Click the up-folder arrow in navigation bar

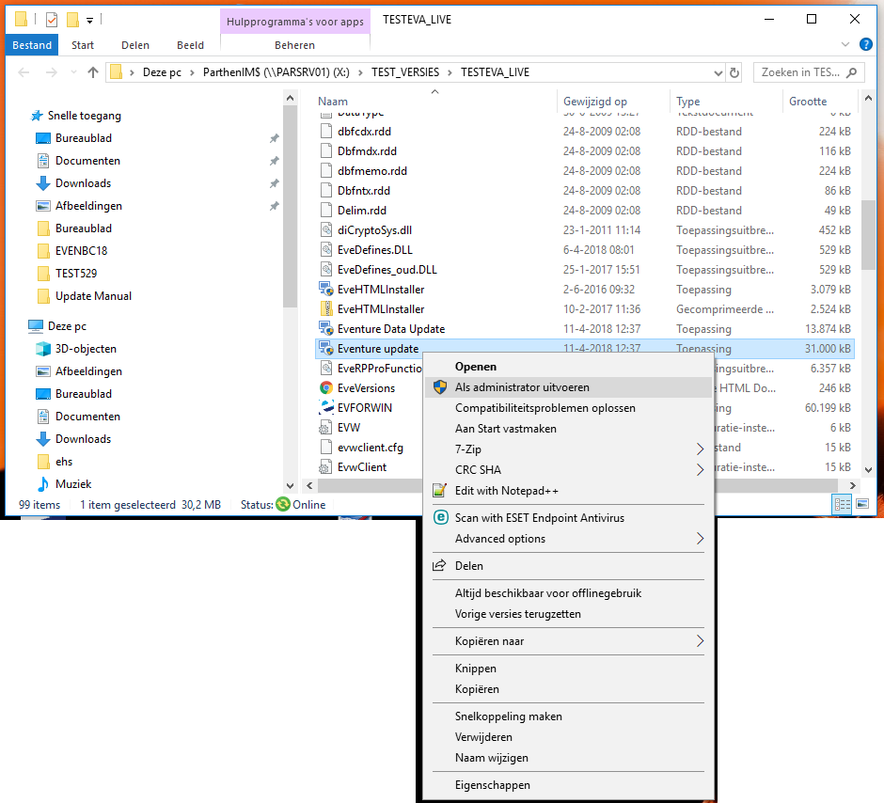tap(93, 72)
